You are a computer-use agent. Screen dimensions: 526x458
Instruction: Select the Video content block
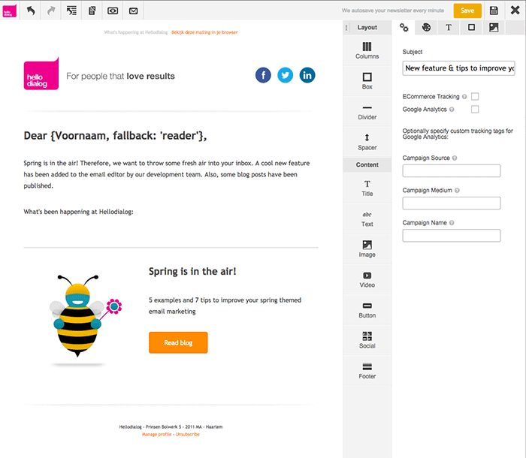click(x=367, y=280)
